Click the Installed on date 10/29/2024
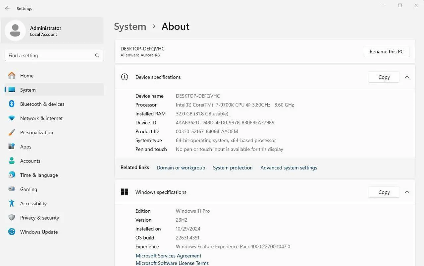 pos(188,229)
